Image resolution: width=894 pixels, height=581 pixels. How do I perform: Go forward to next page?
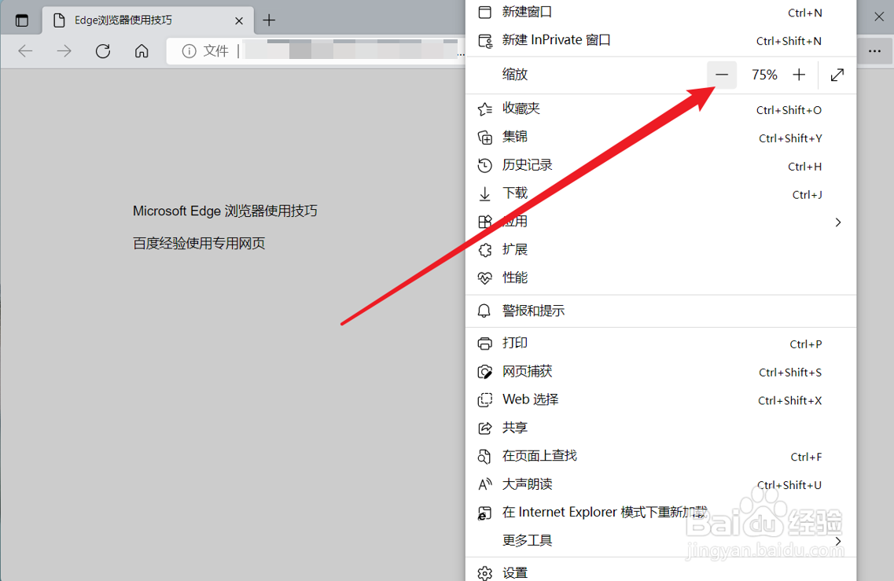(64, 51)
